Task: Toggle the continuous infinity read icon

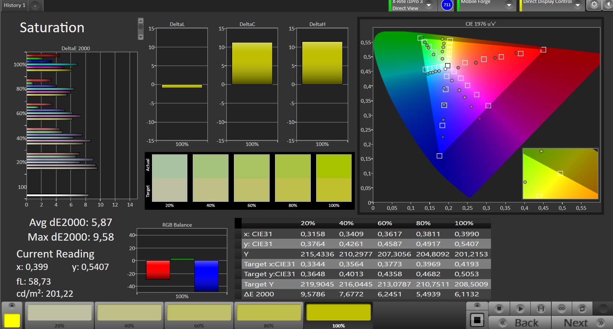Action: (562, 309)
